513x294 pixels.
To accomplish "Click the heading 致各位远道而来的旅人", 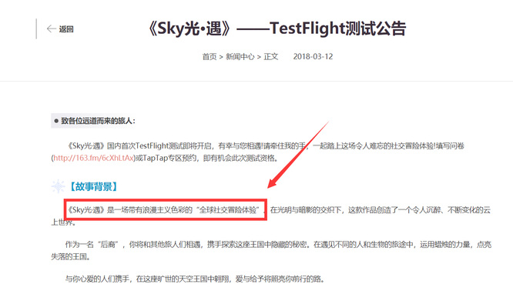I will pyautogui.click(x=98, y=121).
